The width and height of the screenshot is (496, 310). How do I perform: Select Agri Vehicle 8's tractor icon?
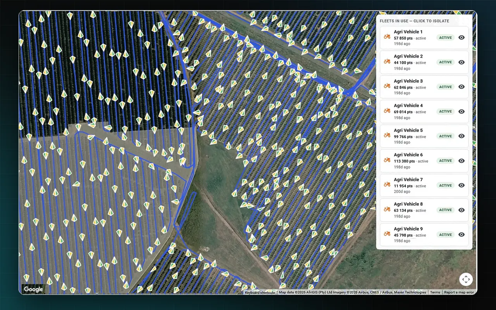point(387,209)
